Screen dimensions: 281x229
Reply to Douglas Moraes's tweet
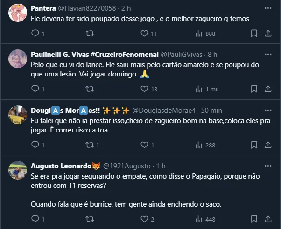click(x=35, y=145)
